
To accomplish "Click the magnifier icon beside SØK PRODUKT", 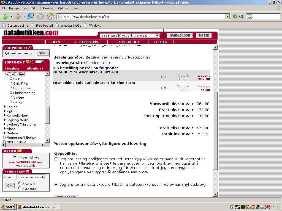I will pos(30,47).
